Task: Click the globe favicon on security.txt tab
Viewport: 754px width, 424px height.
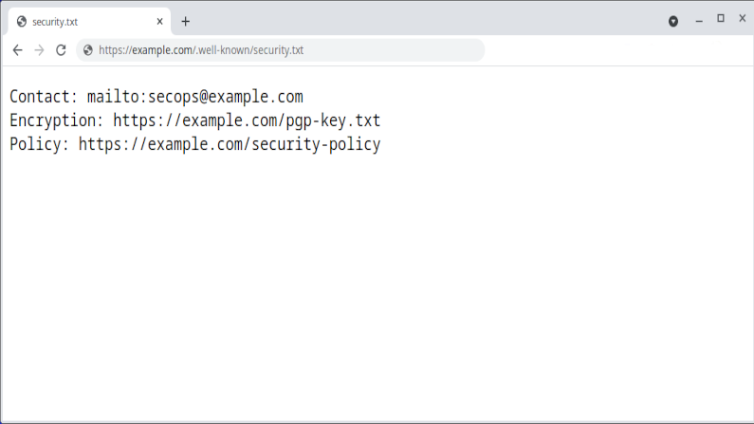Action: pos(22,21)
